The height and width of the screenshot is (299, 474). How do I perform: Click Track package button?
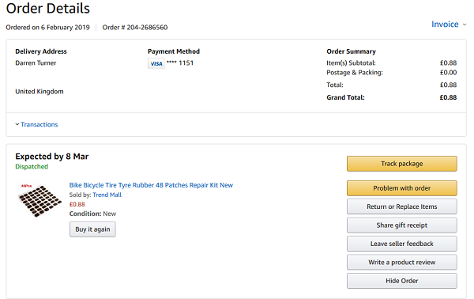pyautogui.click(x=402, y=164)
